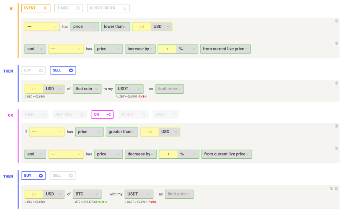
Task: Click the info icon on the 'decrease by' row
Action: [x=336, y=149]
